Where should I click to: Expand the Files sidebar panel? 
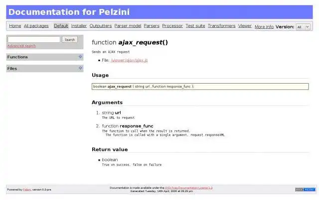(x=81, y=68)
